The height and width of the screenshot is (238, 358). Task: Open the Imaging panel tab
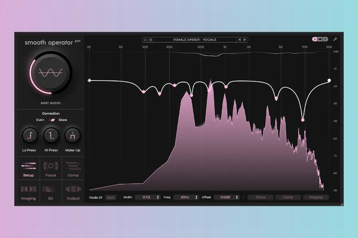(29, 191)
